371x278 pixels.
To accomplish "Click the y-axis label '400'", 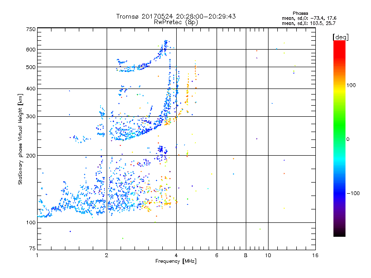I will click(31, 88).
